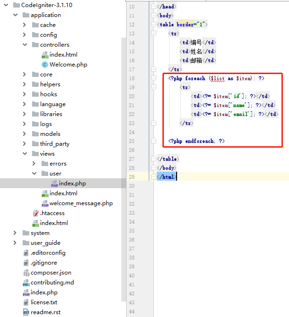Expand the system folder

[15, 233]
